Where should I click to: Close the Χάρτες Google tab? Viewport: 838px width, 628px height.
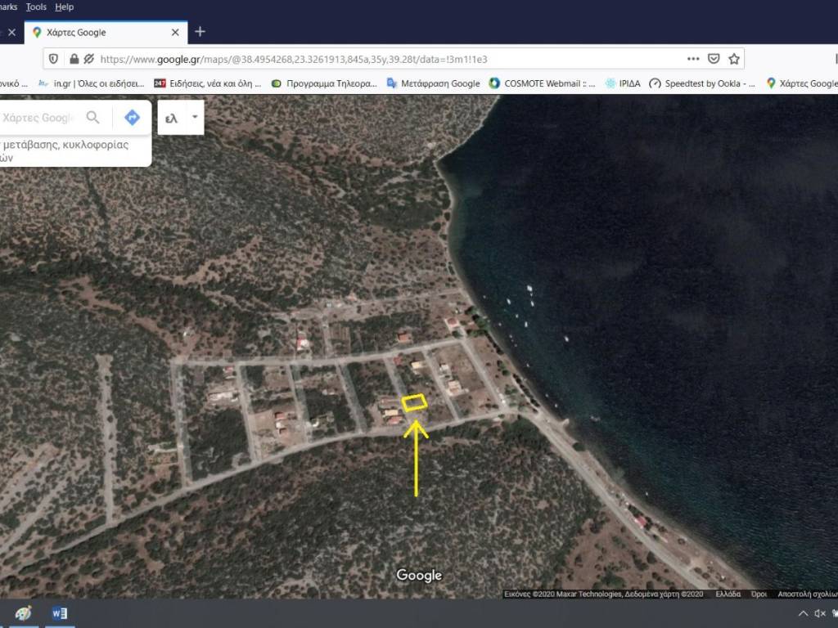point(175,33)
